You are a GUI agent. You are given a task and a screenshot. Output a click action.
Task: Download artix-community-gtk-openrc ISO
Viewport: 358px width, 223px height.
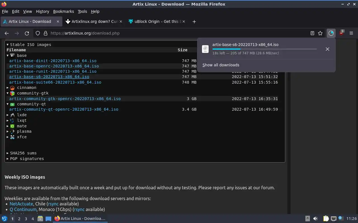coord(65,99)
